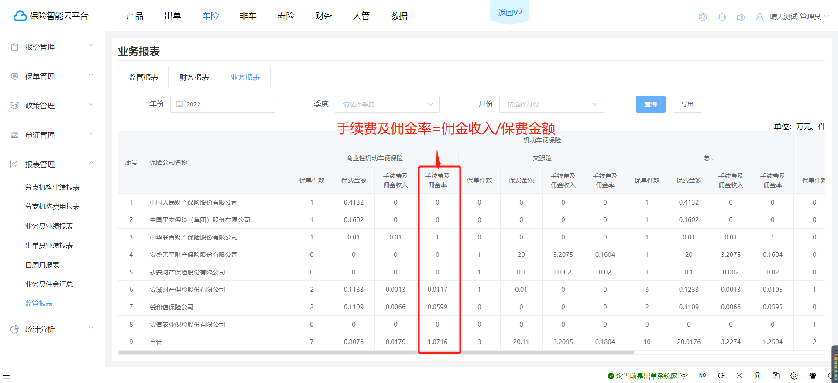Click the 统计分析 pie chart icon
This screenshot has width=838, height=383.
14,329
